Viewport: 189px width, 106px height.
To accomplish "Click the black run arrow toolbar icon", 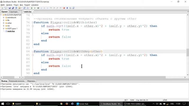I will pos(35,8).
